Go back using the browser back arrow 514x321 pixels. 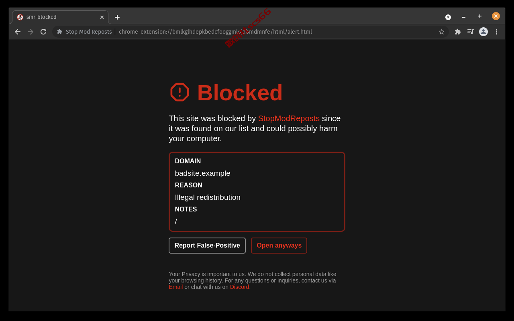18,32
